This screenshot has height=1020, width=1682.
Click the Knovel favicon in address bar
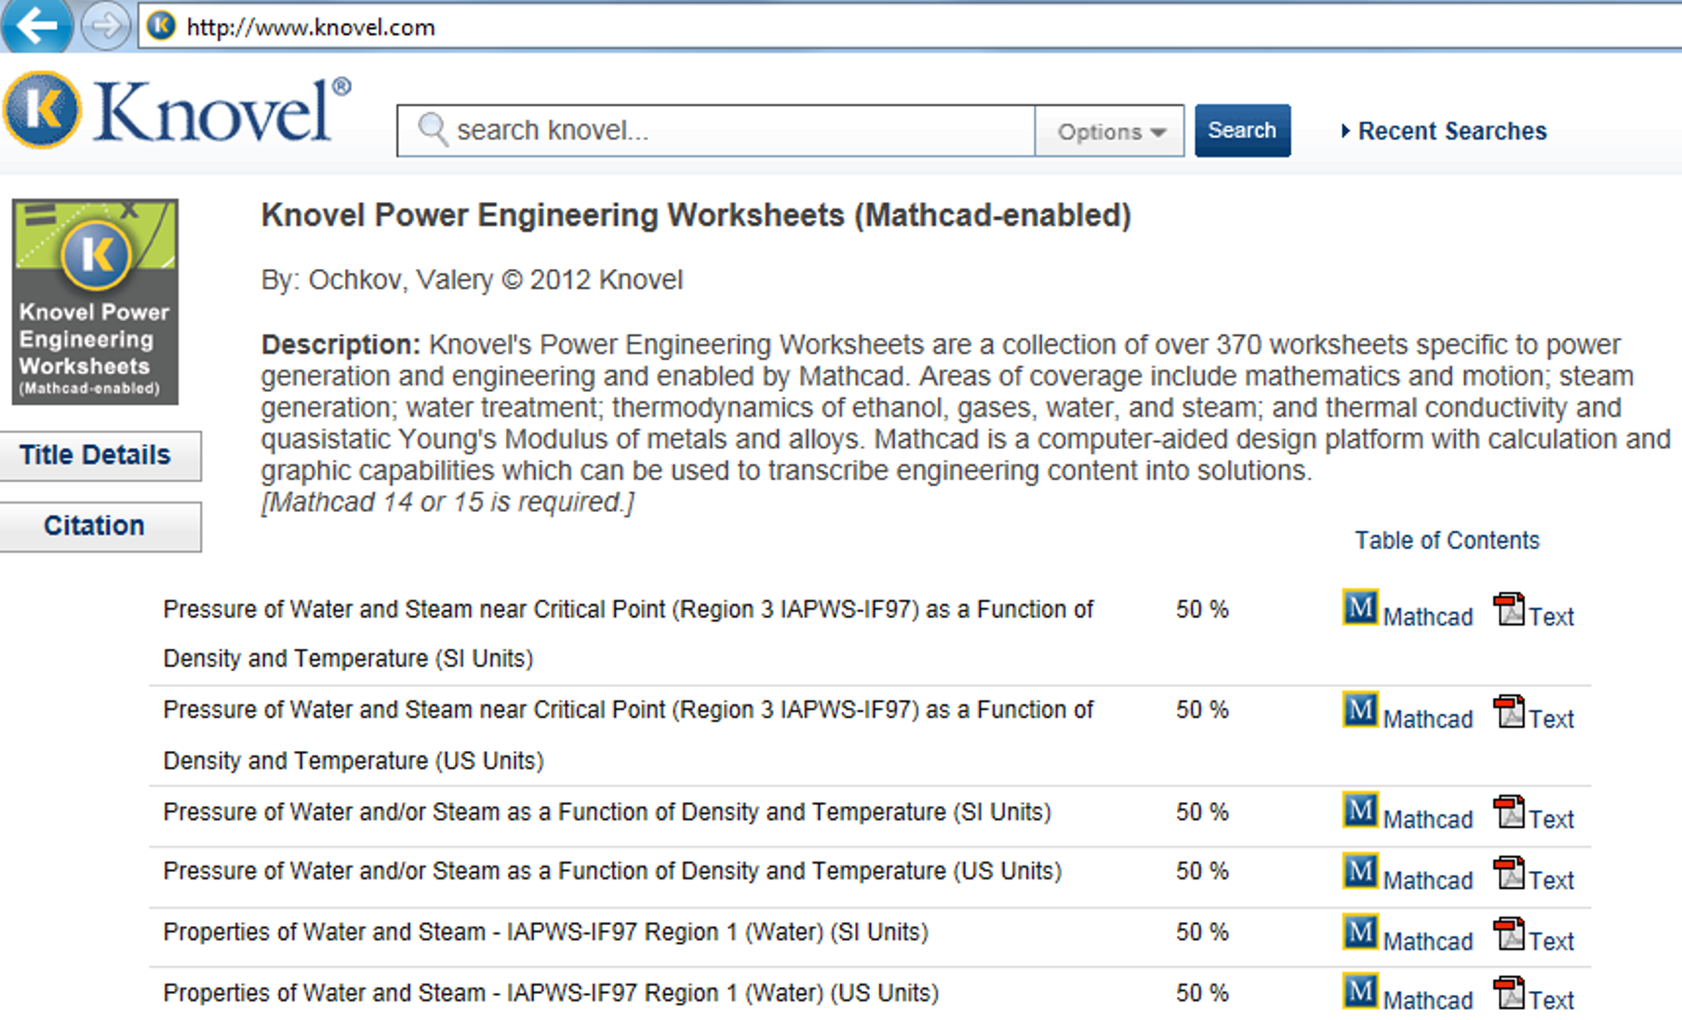162,26
